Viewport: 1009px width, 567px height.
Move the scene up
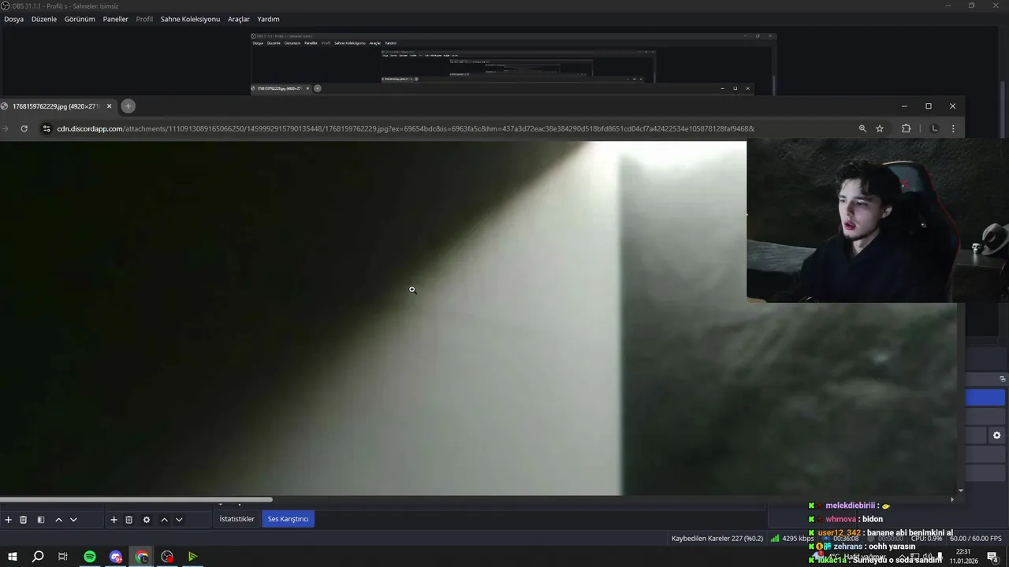point(58,520)
